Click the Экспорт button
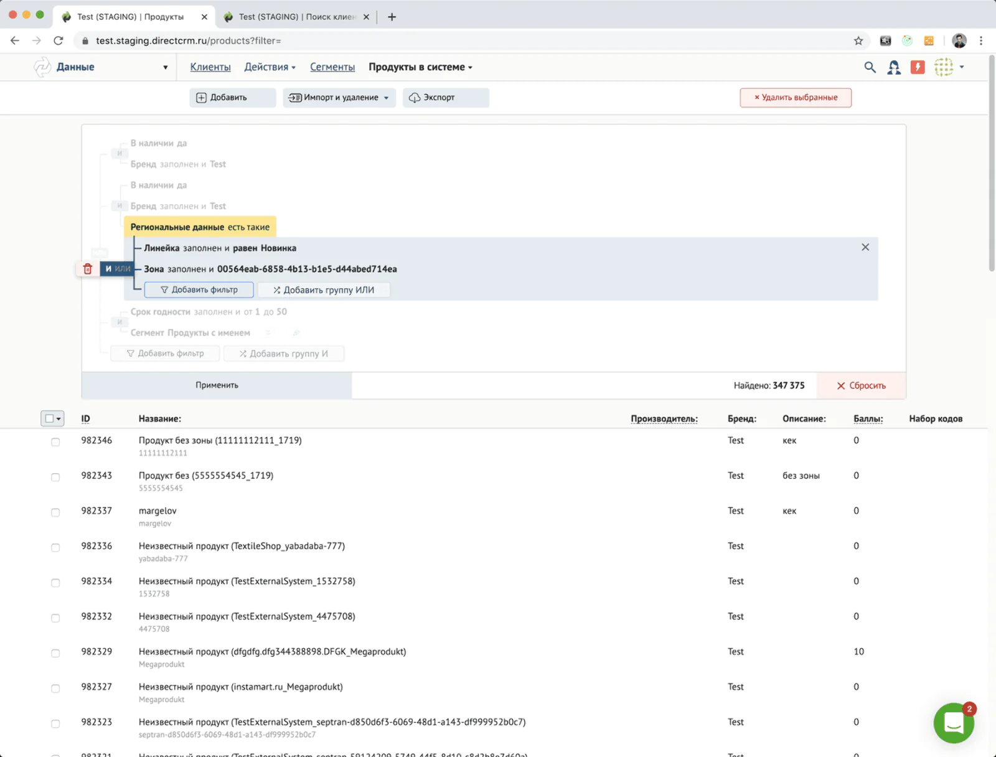 446,98
